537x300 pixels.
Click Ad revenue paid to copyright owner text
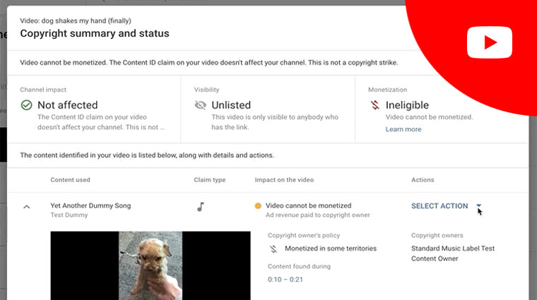pyautogui.click(x=317, y=215)
